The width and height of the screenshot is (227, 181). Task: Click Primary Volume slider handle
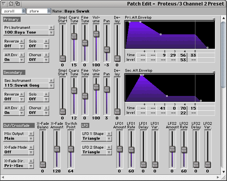click(96, 34)
